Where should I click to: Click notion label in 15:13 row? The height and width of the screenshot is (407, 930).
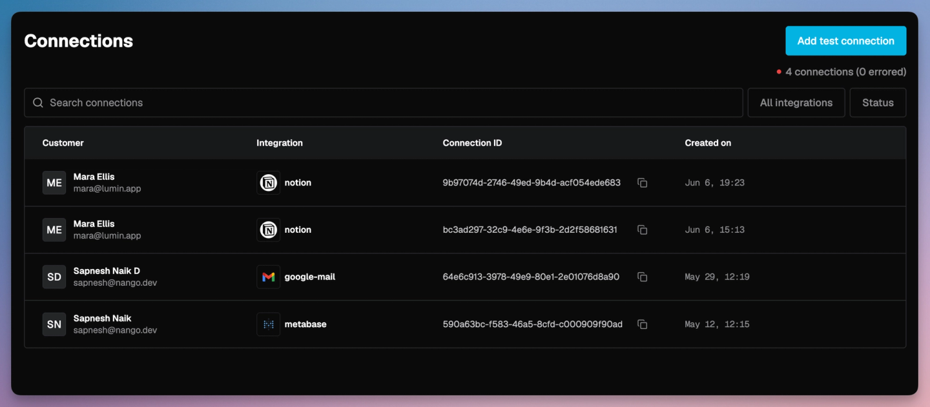(x=298, y=230)
